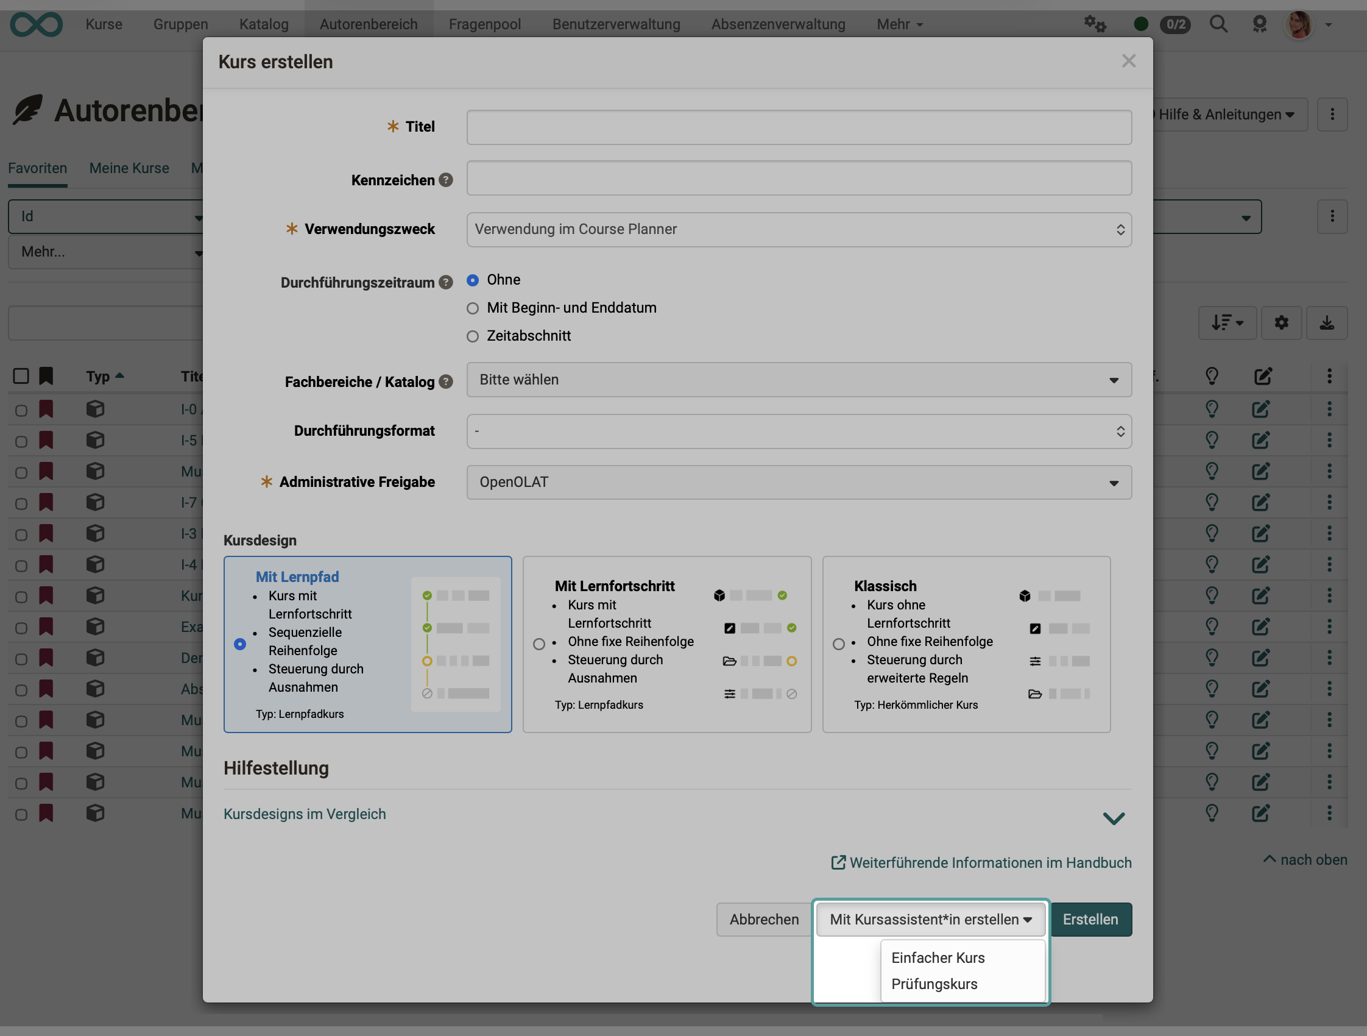Open the global search magnifier

pyautogui.click(x=1218, y=24)
